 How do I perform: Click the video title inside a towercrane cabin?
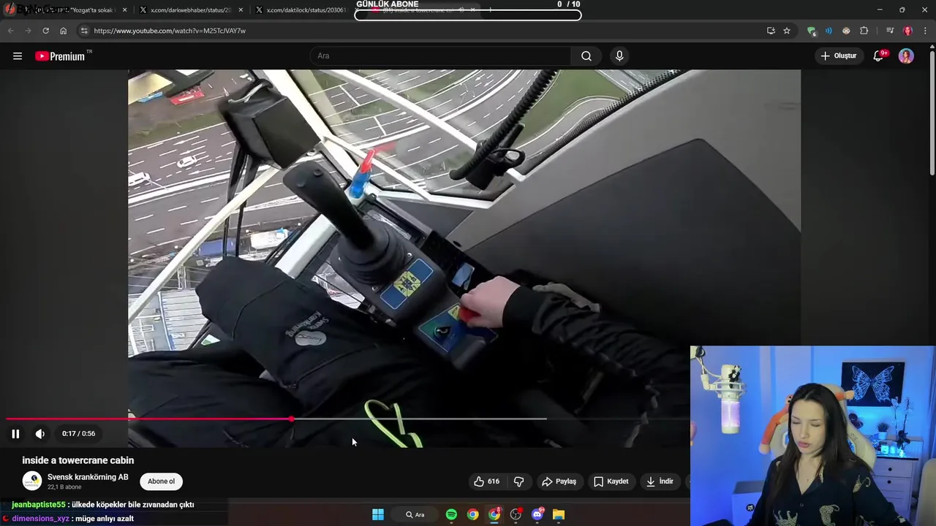[x=78, y=460]
